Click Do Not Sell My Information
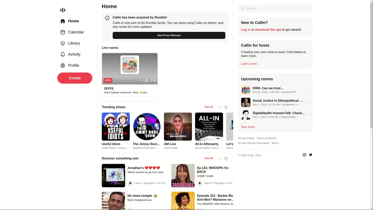The height and width of the screenshot is (210, 373). [x=254, y=143]
